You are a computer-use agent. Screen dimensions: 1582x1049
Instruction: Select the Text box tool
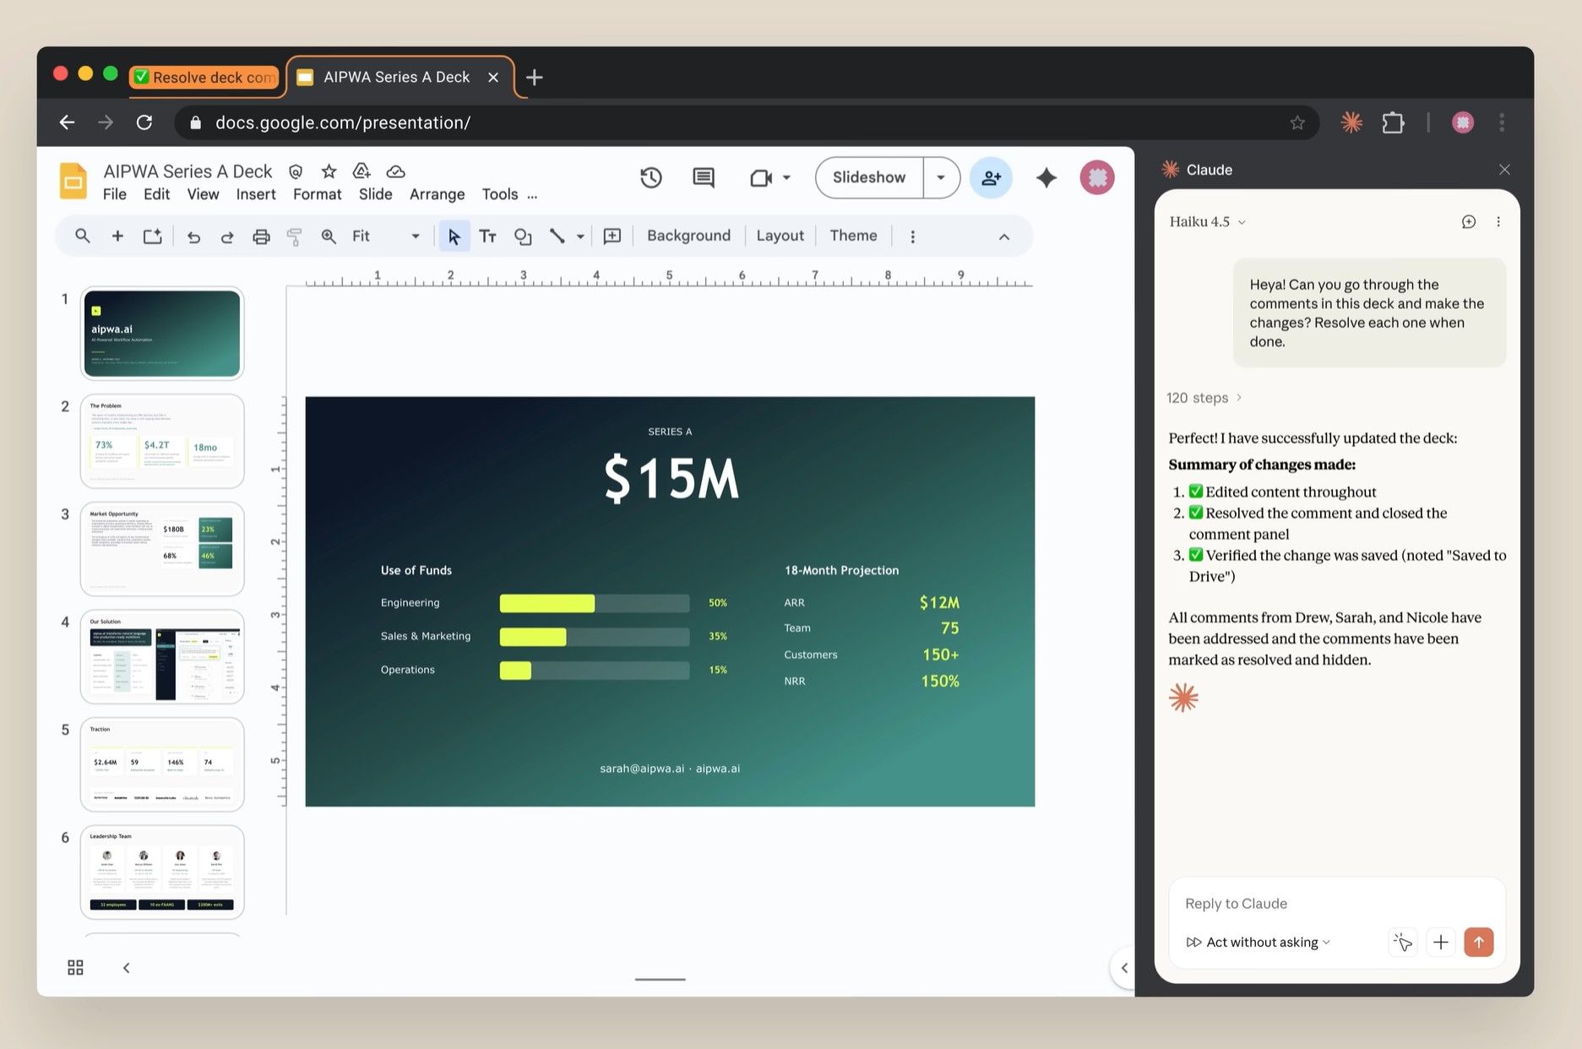coord(487,236)
